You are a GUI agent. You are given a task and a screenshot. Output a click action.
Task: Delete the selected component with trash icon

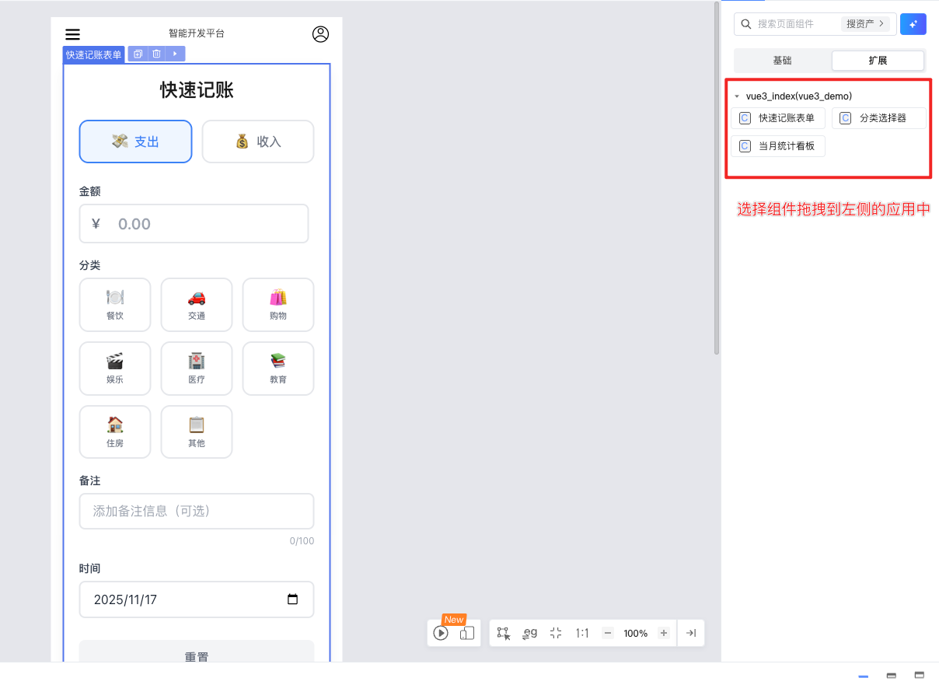point(156,54)
